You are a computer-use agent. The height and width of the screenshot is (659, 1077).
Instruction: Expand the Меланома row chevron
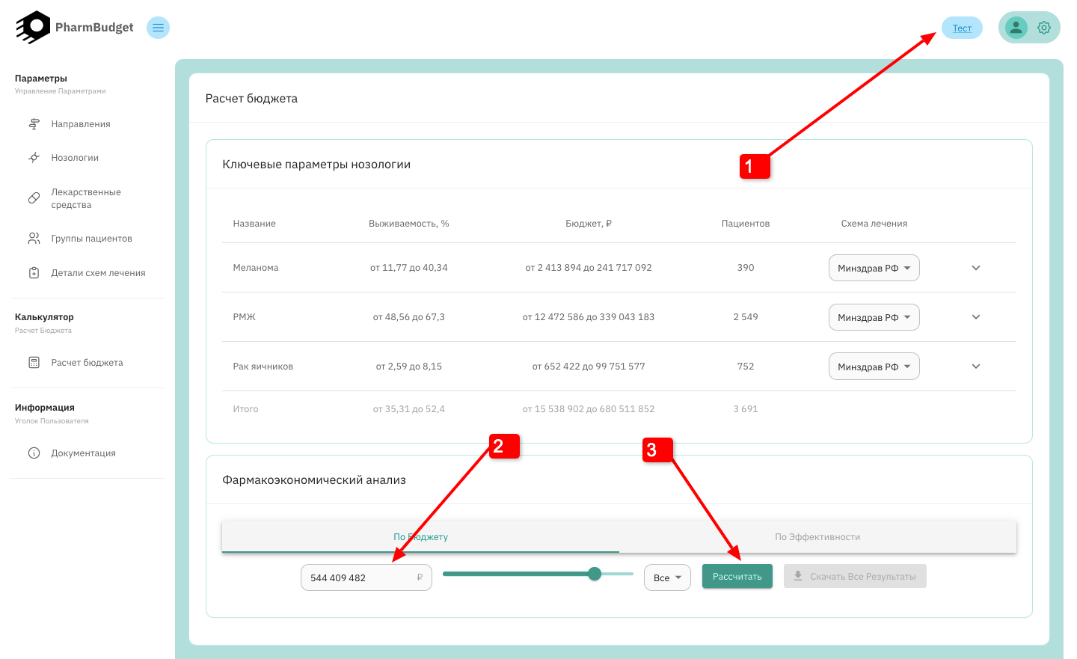click(x=976, y=268)
